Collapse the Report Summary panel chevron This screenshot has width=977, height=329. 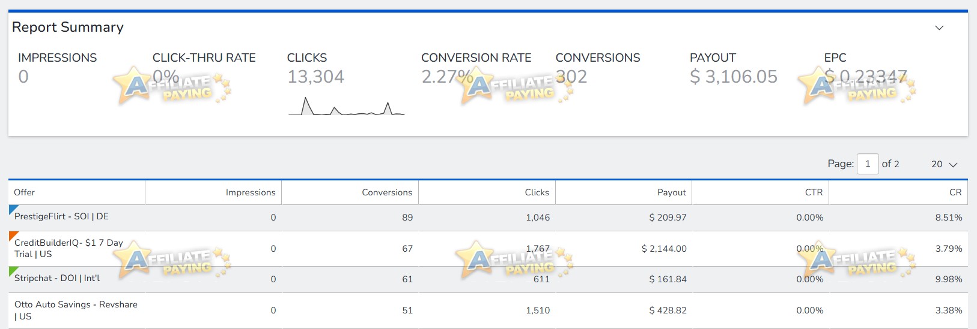[939, 28]
